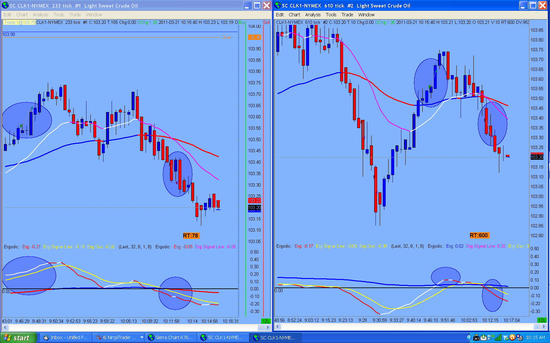This screenshot has width=550, height=343.
Task: Click the Erg: -0.21 value in 233 tick chart
Action: (31, 247)
